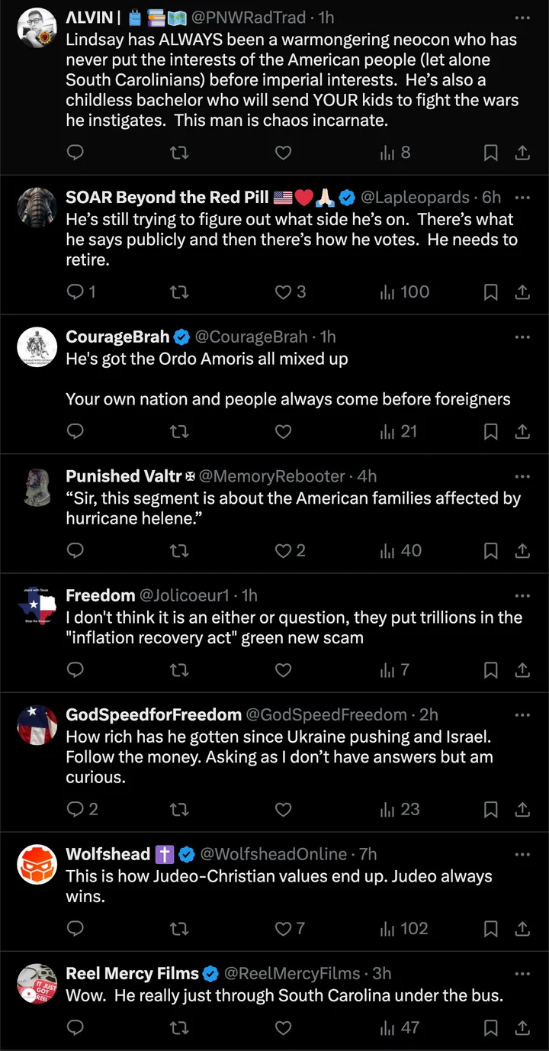Open the SOAR Beyond the Red Pill elephant avatar
Viewport: 549px width, 1051px height.
click(x=37, y=207)
